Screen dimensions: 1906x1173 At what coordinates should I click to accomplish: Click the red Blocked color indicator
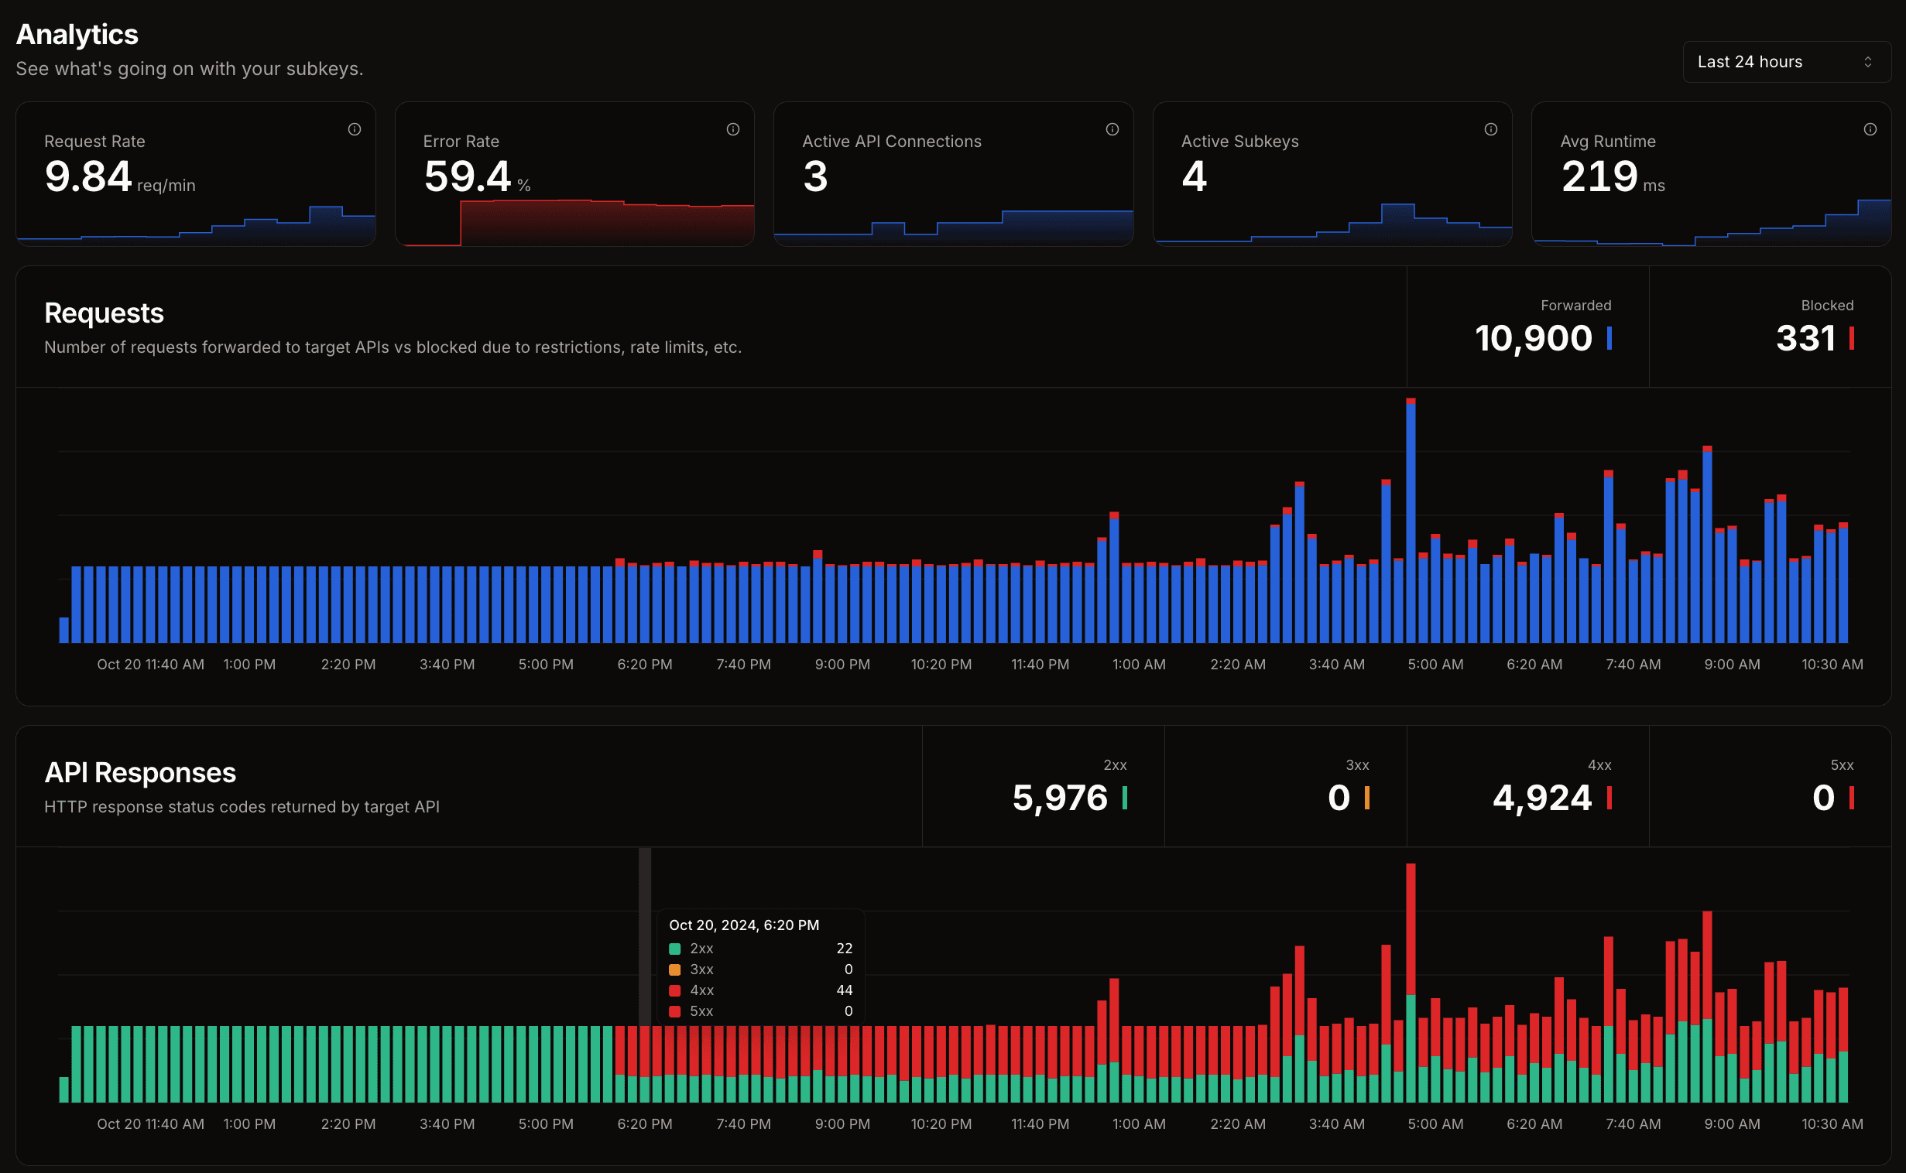coord(1852,338)
